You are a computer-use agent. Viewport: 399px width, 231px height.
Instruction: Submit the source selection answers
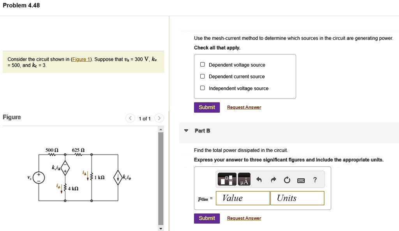coord(207,107)
